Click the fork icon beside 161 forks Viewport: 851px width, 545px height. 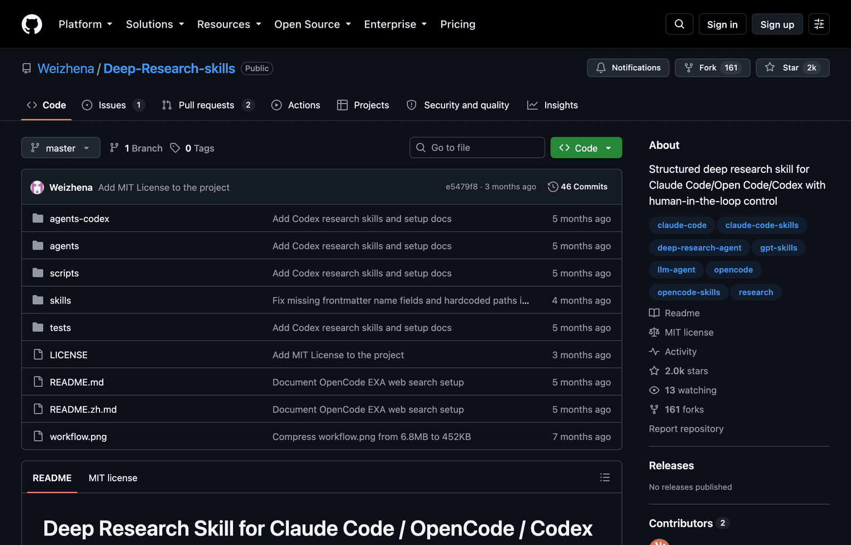[x=654, y=409]
